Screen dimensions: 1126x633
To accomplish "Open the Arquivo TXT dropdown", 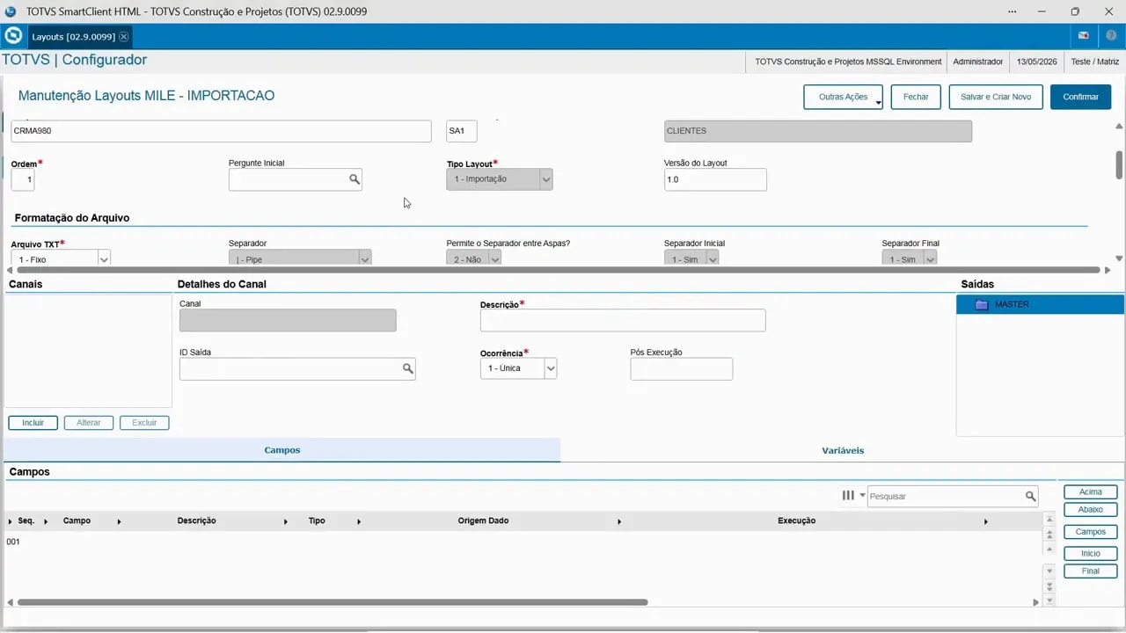I will (x=104, y=259).
